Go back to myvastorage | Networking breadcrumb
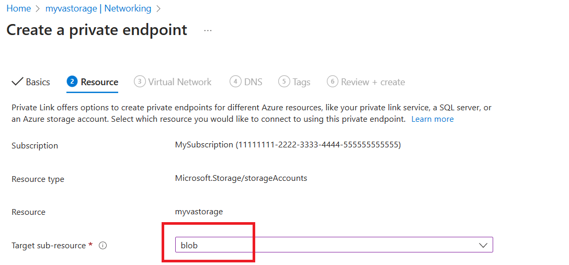The width and height of the screenshot is (569, 265). click(98, 8)
